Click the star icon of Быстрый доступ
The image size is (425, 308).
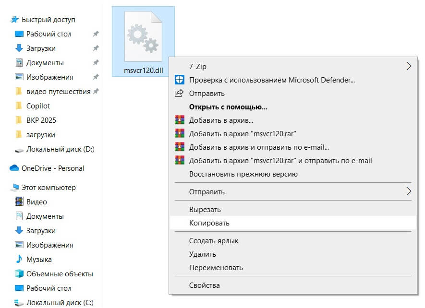(x=15, y=20)
